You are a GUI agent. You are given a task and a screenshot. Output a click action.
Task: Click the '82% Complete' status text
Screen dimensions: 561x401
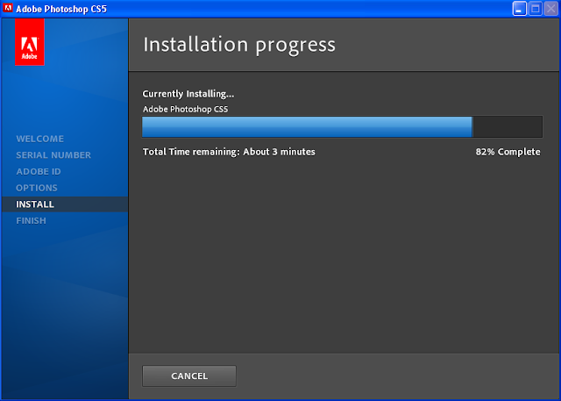(508, 152)
